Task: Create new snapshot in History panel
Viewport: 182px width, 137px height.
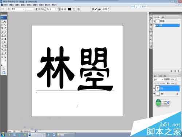Action: (175, 71)
